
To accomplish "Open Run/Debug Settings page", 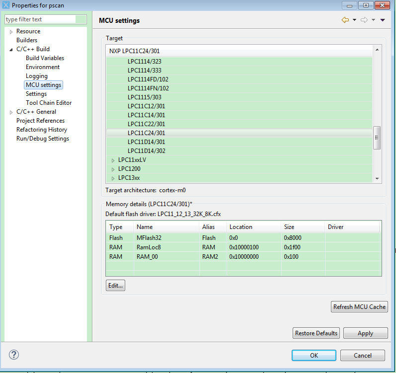I will click(x=43, y=139).
